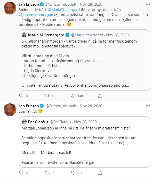Retweet the first tweet with 6 retweets

pyautogui.click(x=47, y=95)
